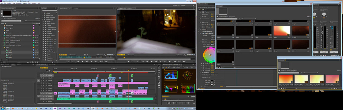Open the Source monitor settings wrench
343x110 pixels.
pos(105,55)
